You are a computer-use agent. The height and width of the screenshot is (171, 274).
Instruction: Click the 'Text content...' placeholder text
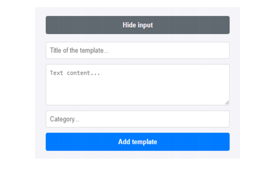(75, 73)
